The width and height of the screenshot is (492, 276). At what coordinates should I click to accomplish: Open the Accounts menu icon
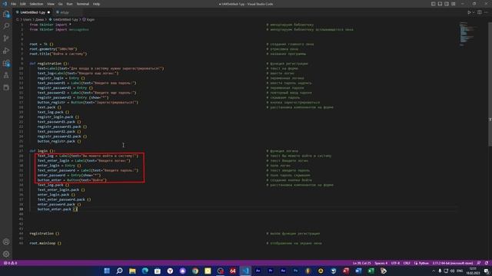point(6,242)
